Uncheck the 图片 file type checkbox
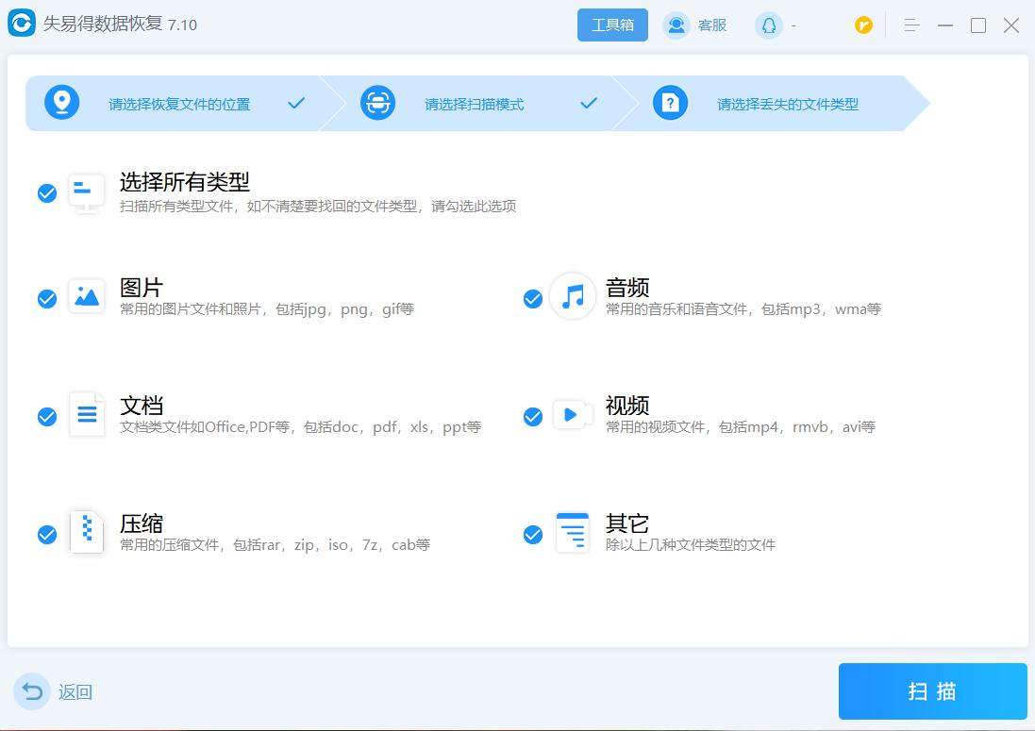 [47, 299]
